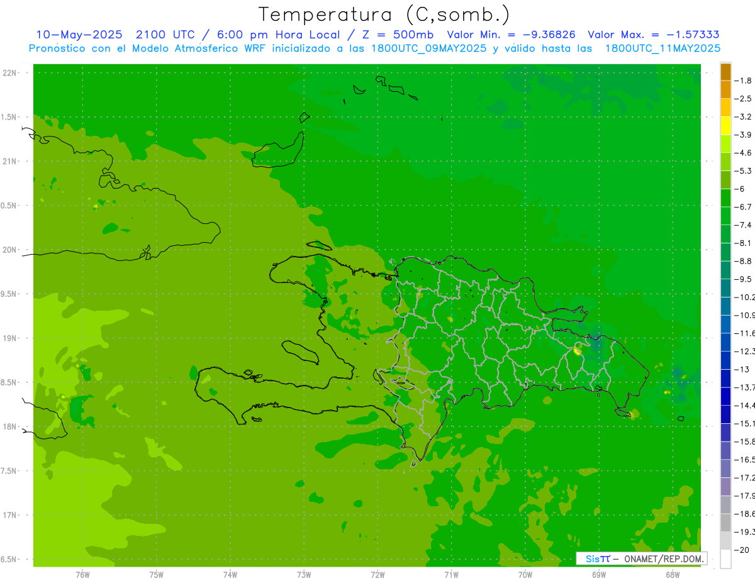Click the '2100 UTC' time text
The width and height of the screenshot is (755, 583).
167,35
